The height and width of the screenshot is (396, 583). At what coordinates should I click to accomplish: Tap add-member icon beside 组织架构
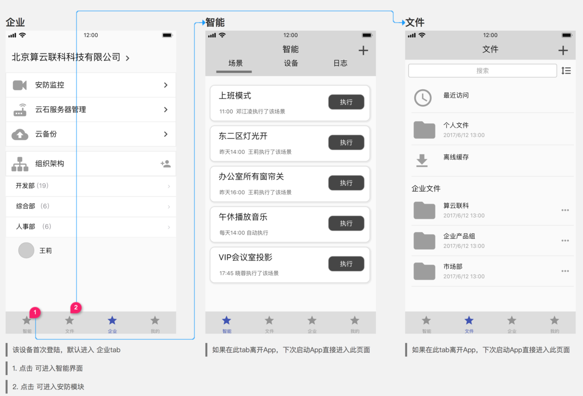pyautogui.click(x=165, y=164)
